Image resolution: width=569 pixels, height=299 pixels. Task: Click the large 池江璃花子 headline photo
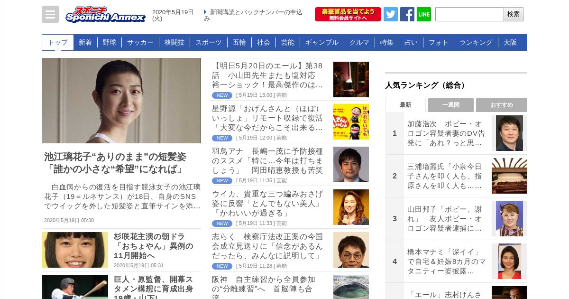point(121,101)
